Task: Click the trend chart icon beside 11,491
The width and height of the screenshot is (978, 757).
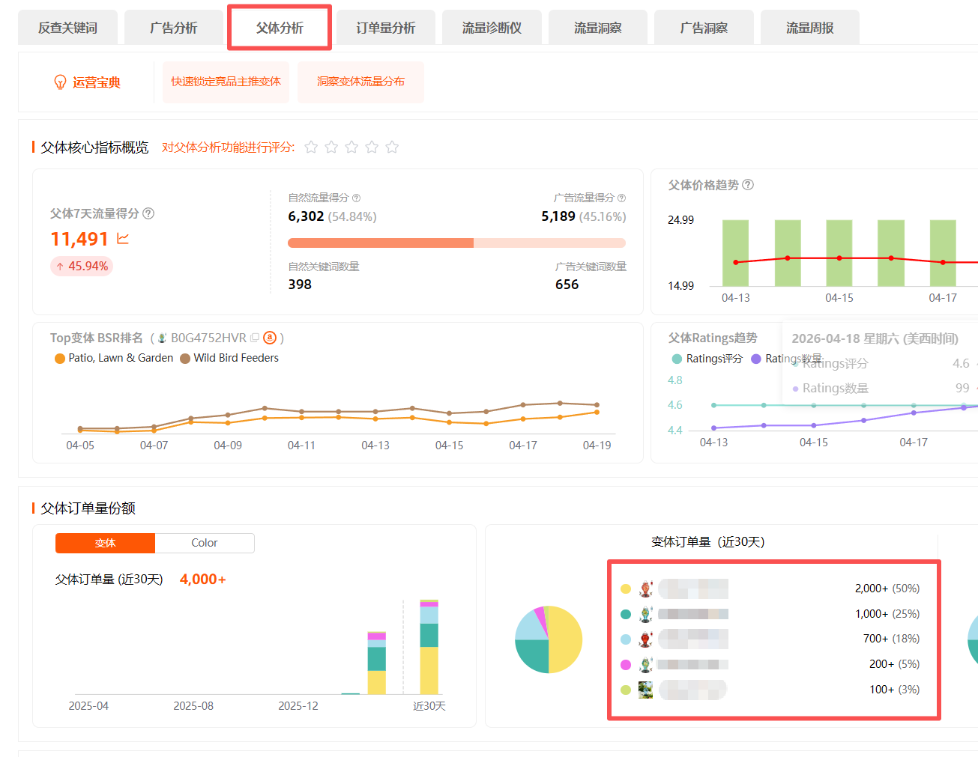Action: tap(123, 239)
